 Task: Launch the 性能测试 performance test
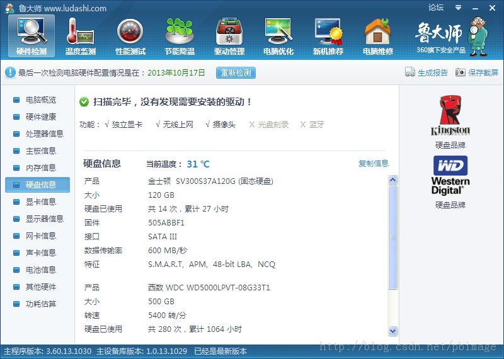click(130, 37)
